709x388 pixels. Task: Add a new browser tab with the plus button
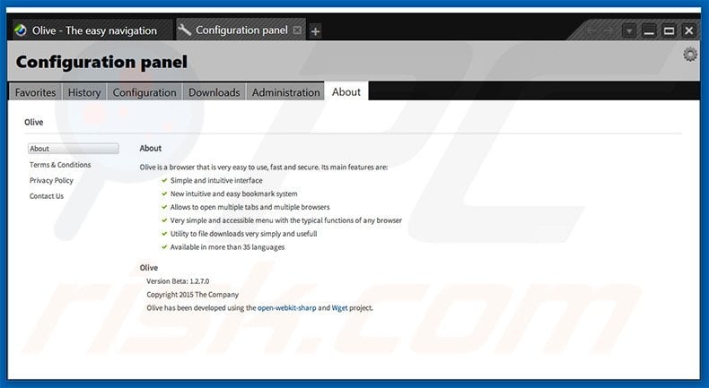coord(316,31)
